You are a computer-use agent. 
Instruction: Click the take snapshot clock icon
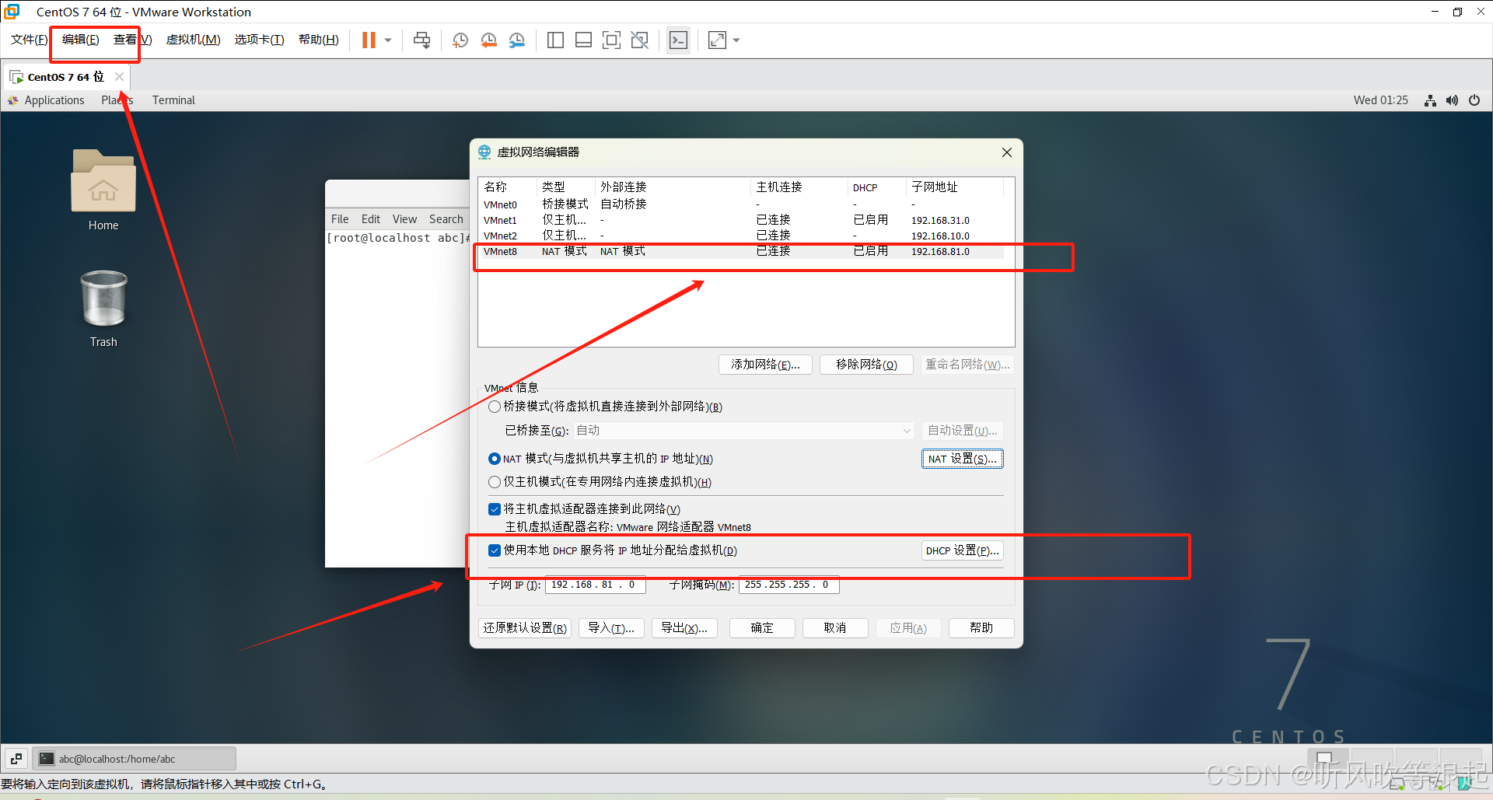[x=460, y=40]
